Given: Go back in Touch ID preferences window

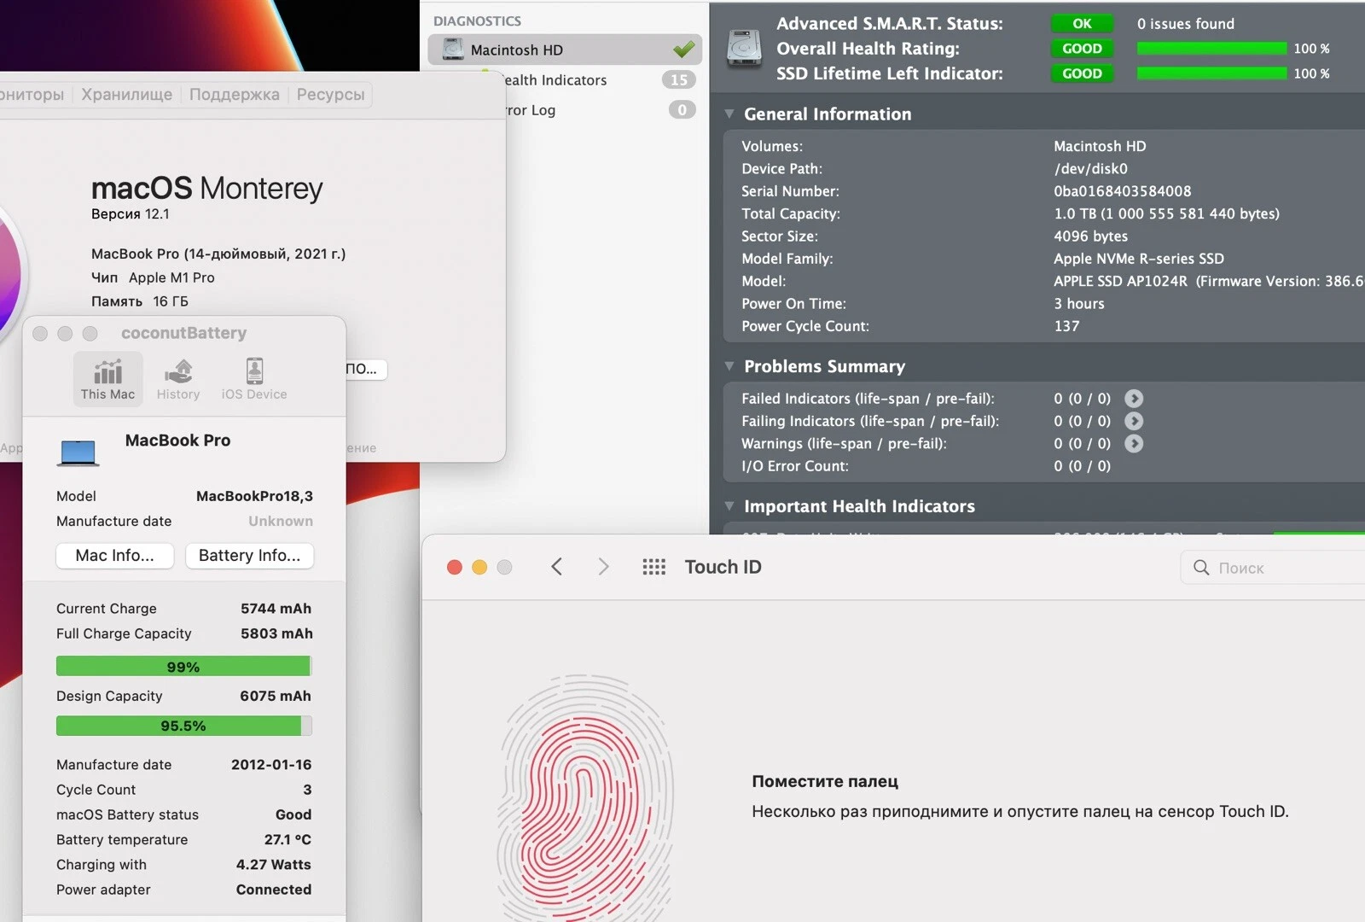Looking at the screenshot, I should [x=556, y=567].
